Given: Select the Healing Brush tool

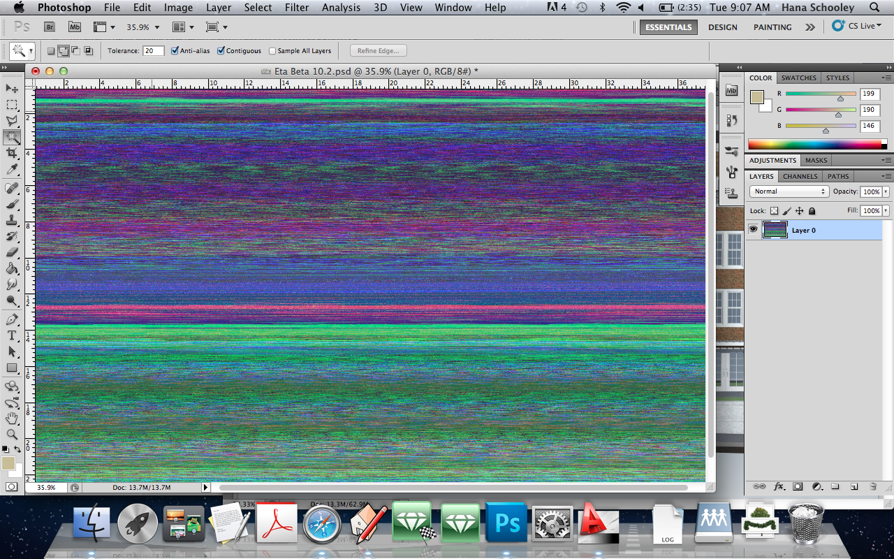Looking at the screenshot, I should [x=12, y=188].
